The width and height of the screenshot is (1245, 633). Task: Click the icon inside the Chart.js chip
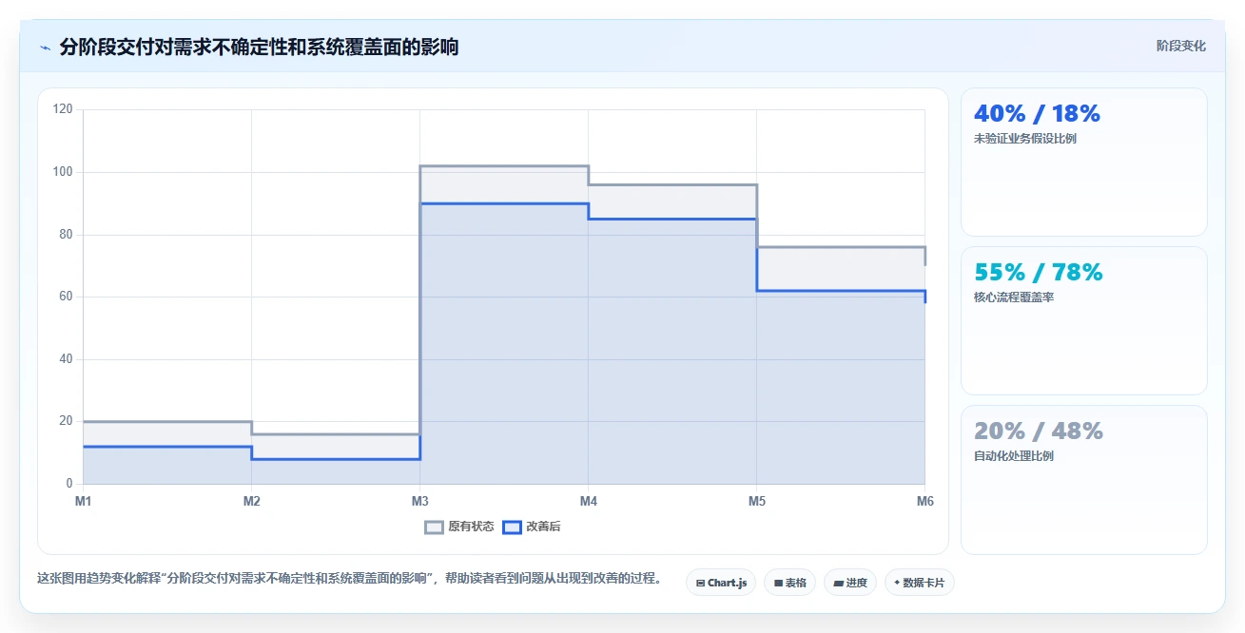click(x=700, y=583)
